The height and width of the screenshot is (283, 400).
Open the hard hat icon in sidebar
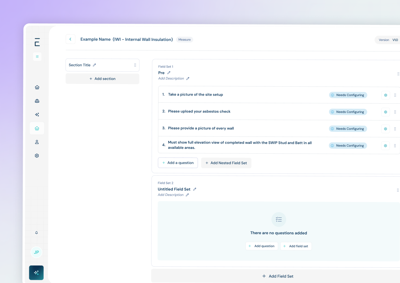click(37, 101)
